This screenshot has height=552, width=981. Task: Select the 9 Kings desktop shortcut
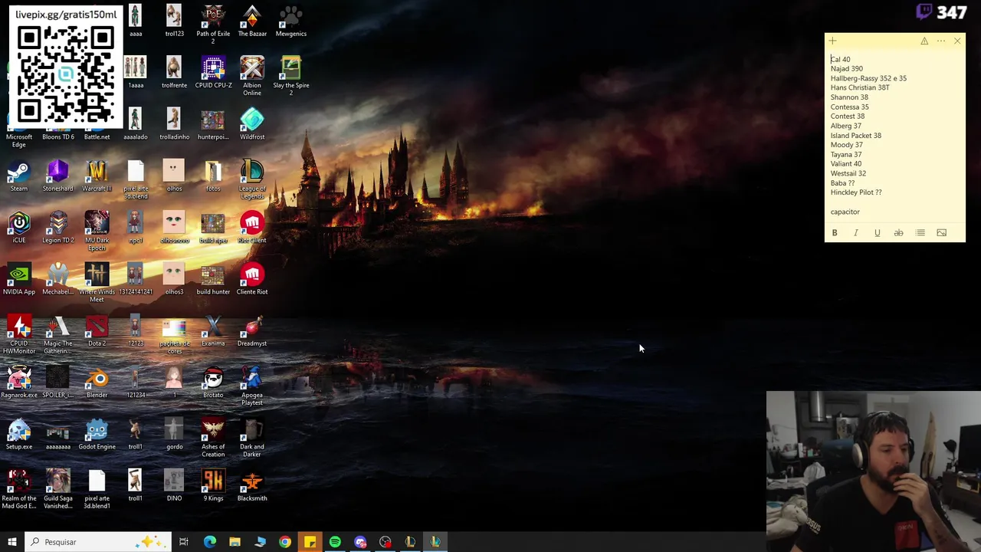coord(213,485)
